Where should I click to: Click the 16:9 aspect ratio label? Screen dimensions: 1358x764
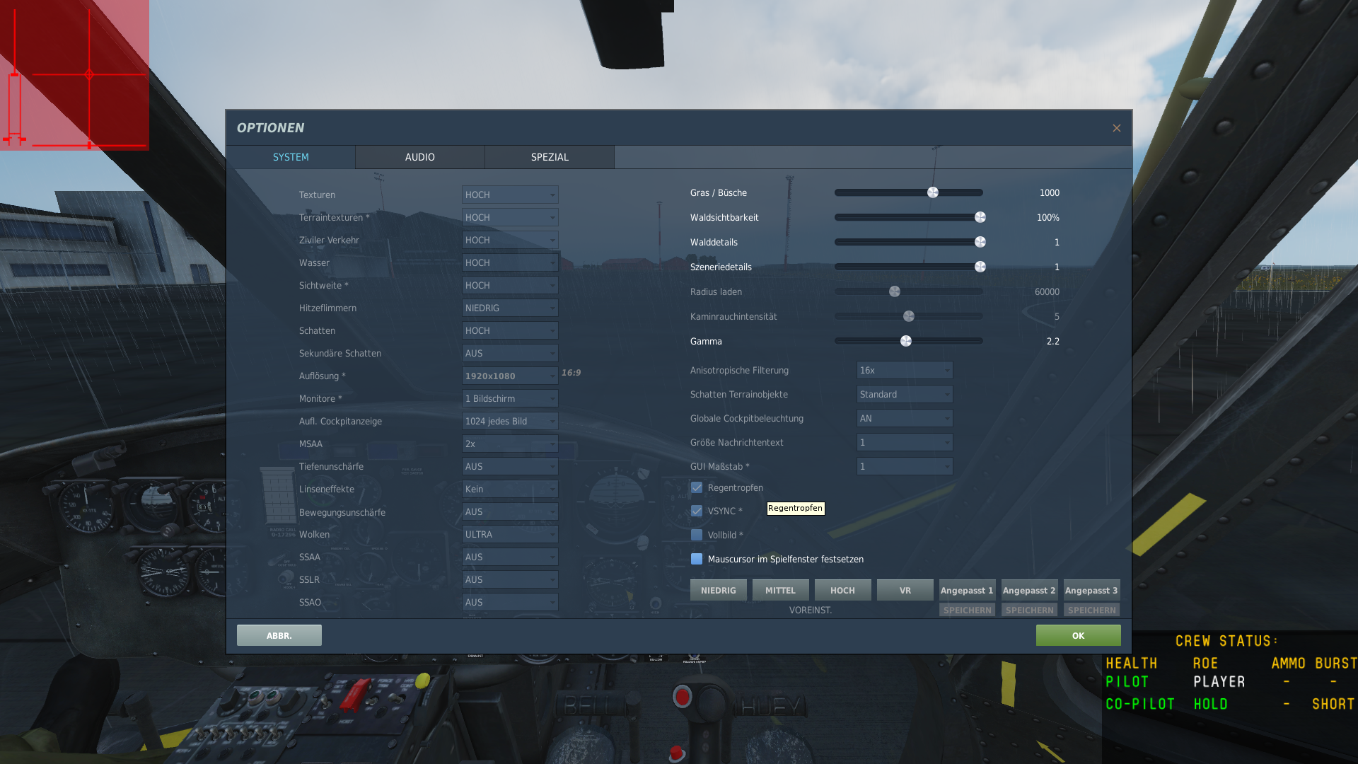(x=571, y=373)
